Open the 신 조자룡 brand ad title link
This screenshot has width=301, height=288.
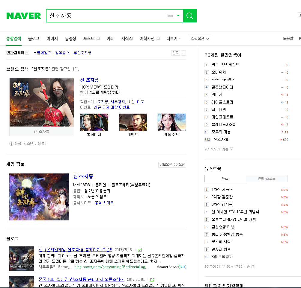(x=89, y=80)
